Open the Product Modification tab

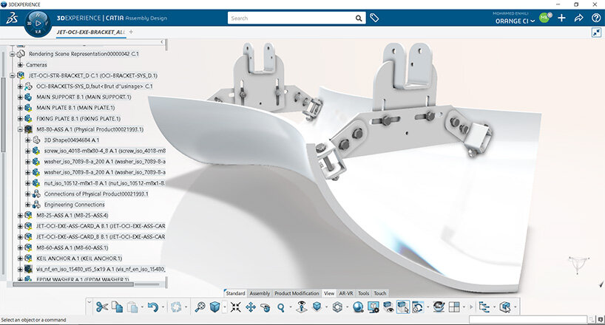tap(297, 293)
